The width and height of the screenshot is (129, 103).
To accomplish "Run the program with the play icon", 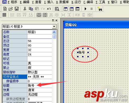I will tap(86, 9).
